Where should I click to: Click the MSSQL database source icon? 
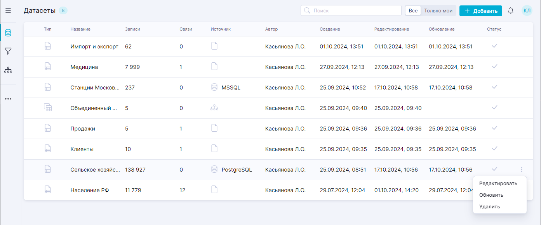[214, 87]
